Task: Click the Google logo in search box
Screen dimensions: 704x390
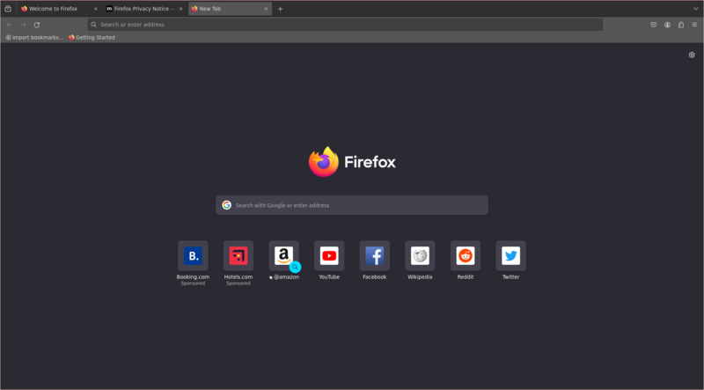Action: point(227,205)
